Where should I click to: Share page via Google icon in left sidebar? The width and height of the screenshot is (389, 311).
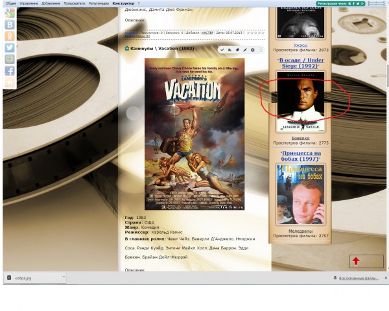point(10,13)
